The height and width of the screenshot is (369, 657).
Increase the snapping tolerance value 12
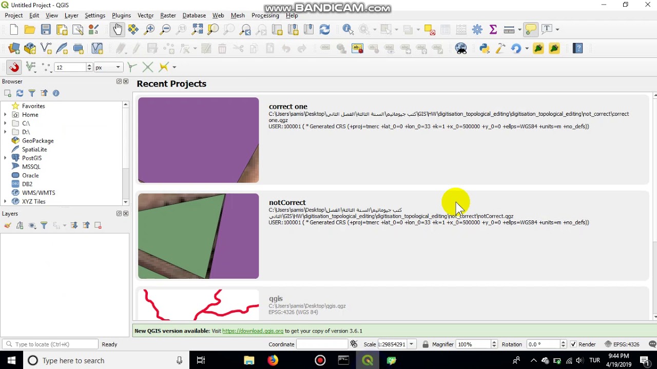coord(89,65)
